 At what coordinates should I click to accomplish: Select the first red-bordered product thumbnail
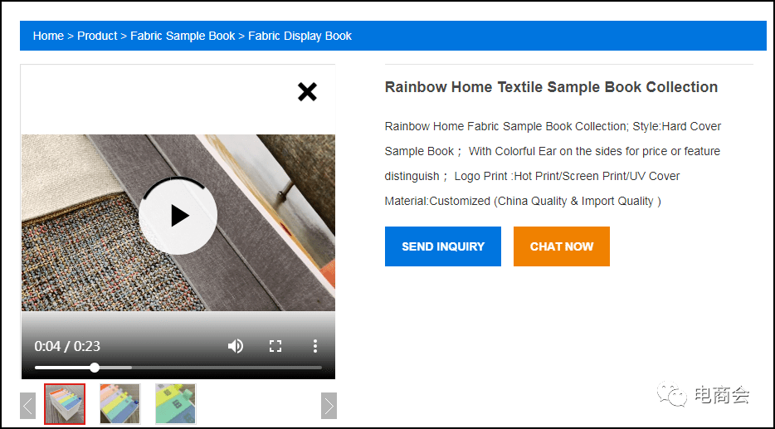click(x=65, y=404)
